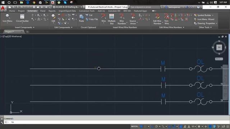Open the Featured Apps tab
This screenshot has width=230, height=129.
click(140, 11)
